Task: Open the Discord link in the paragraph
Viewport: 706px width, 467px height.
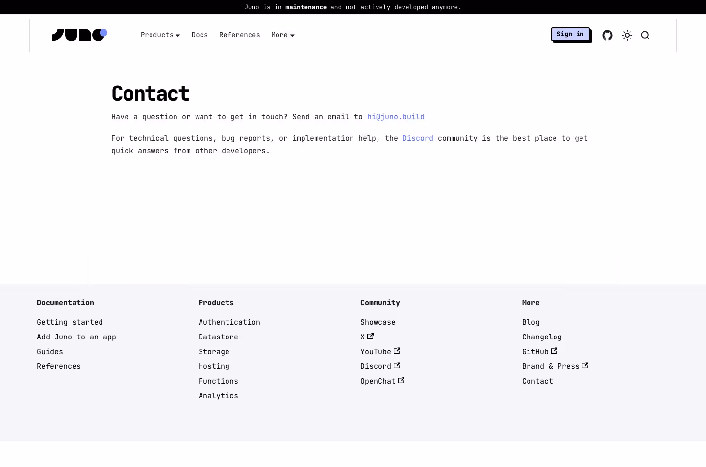Action: (x=418, y=138)
